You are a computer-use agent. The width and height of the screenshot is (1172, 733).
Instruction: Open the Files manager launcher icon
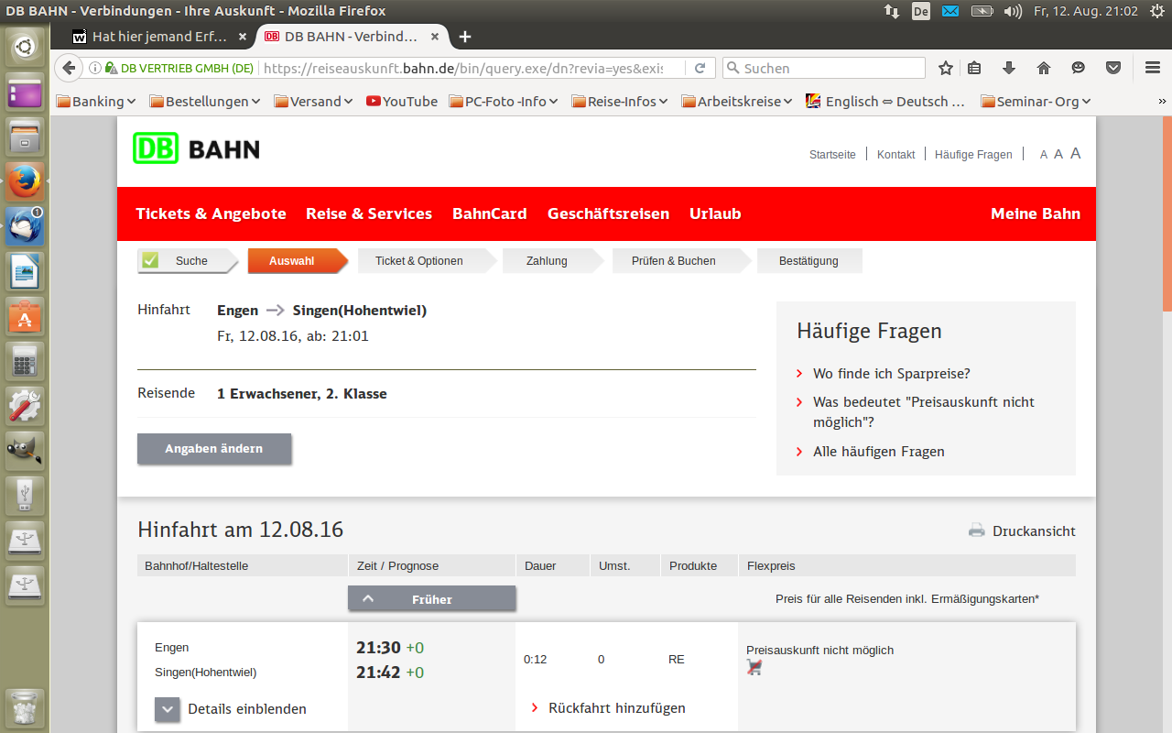pyautogui.click(x=25, y=137)
